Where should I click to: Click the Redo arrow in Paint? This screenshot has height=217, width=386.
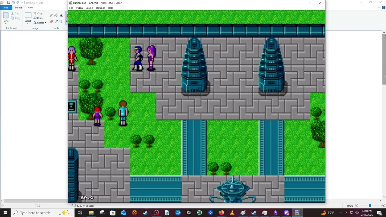coord(17,3)
